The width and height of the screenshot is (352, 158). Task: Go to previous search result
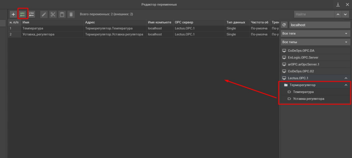pos(338,14)
